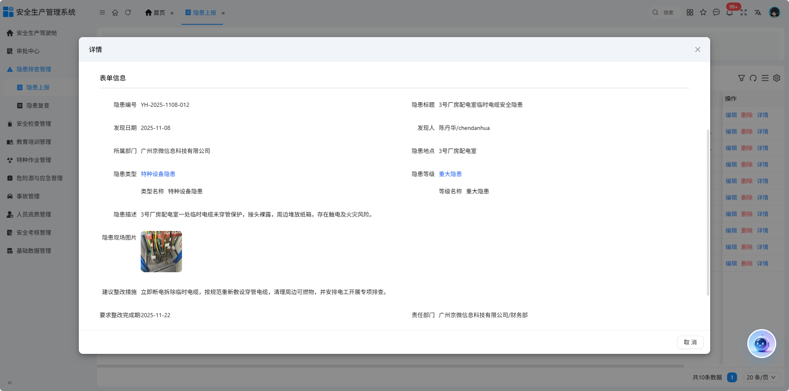The image size is (789, 391).
Task: Open user avatar menu
Action: [775, 12]
